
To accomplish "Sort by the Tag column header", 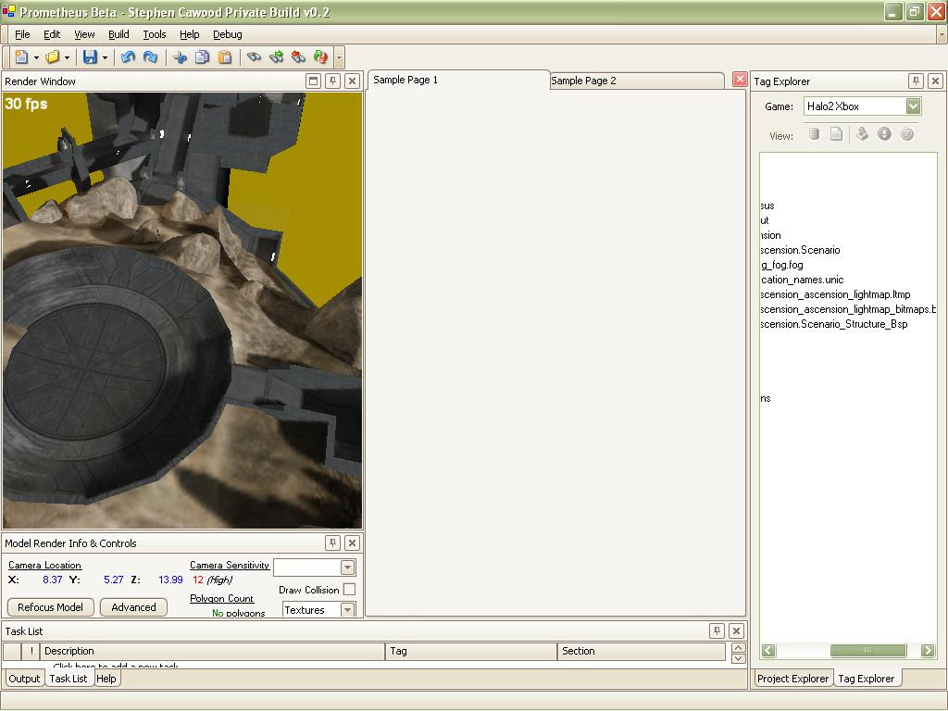I will click(x=471, y=651).
